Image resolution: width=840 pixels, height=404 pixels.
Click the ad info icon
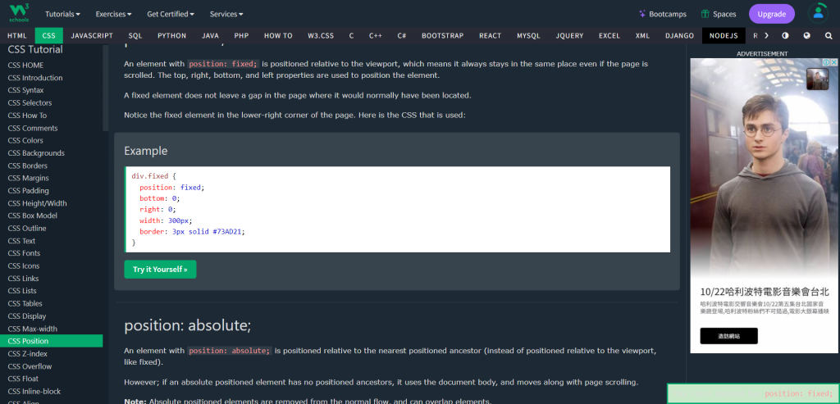click(827, 62)
